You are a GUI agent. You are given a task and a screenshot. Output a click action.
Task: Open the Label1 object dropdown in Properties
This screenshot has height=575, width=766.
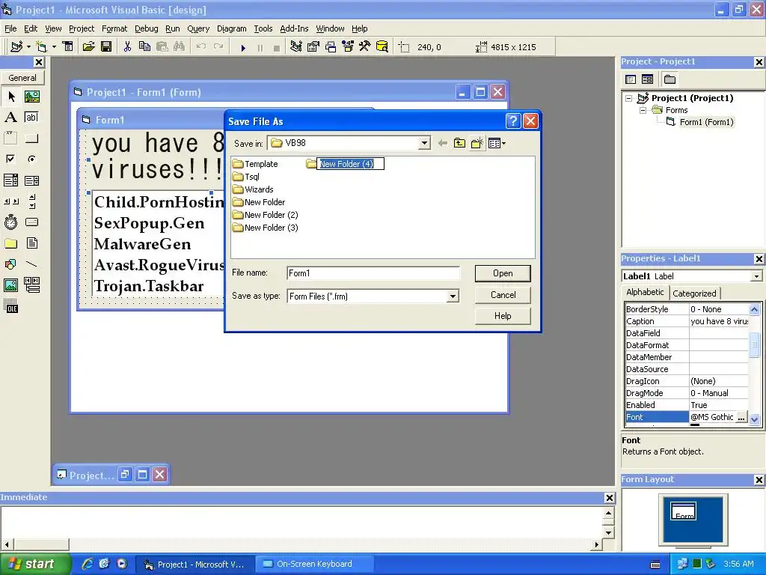[x=756, y=276]
